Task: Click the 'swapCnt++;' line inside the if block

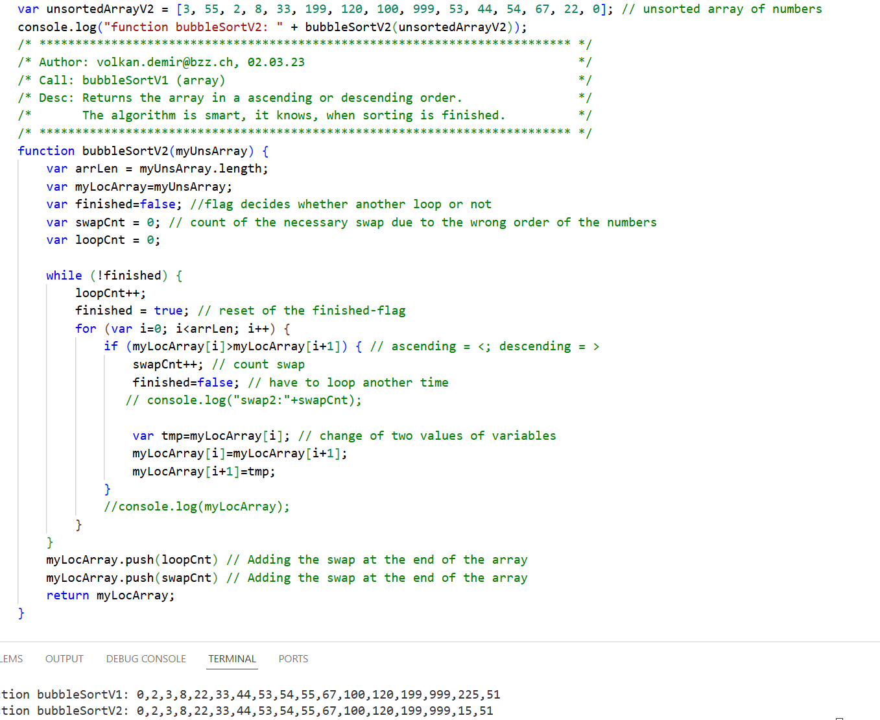Action: [x=167, y=365]
